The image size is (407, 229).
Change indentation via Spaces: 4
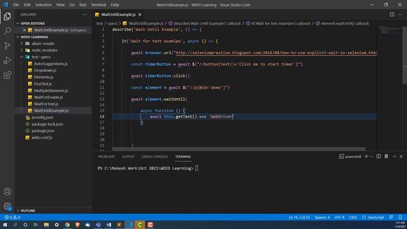(322, 217)
